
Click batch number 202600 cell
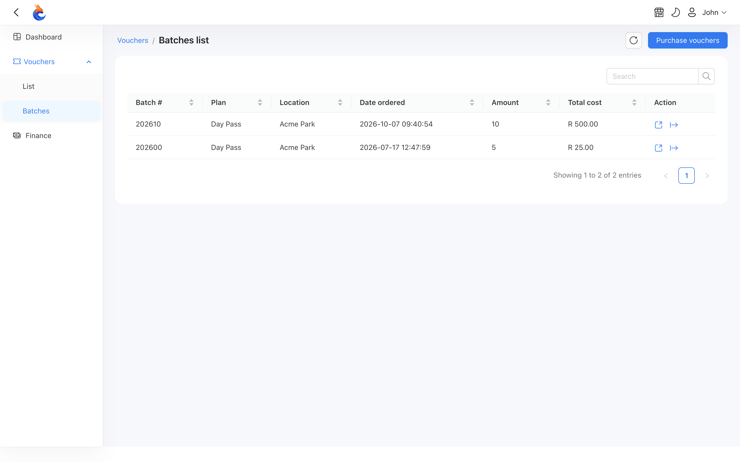pyautogui.click(x=149, y=147)
